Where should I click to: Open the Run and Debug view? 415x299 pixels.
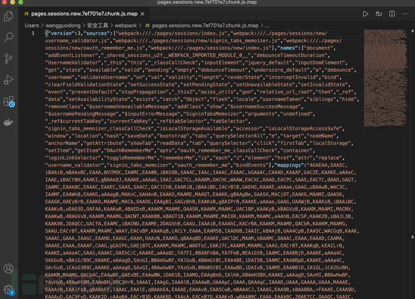click(x=8, y=79)
